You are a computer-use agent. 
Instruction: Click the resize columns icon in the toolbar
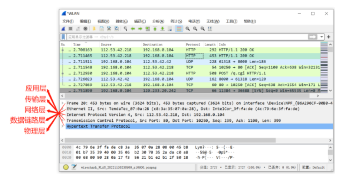coord(210,29)
